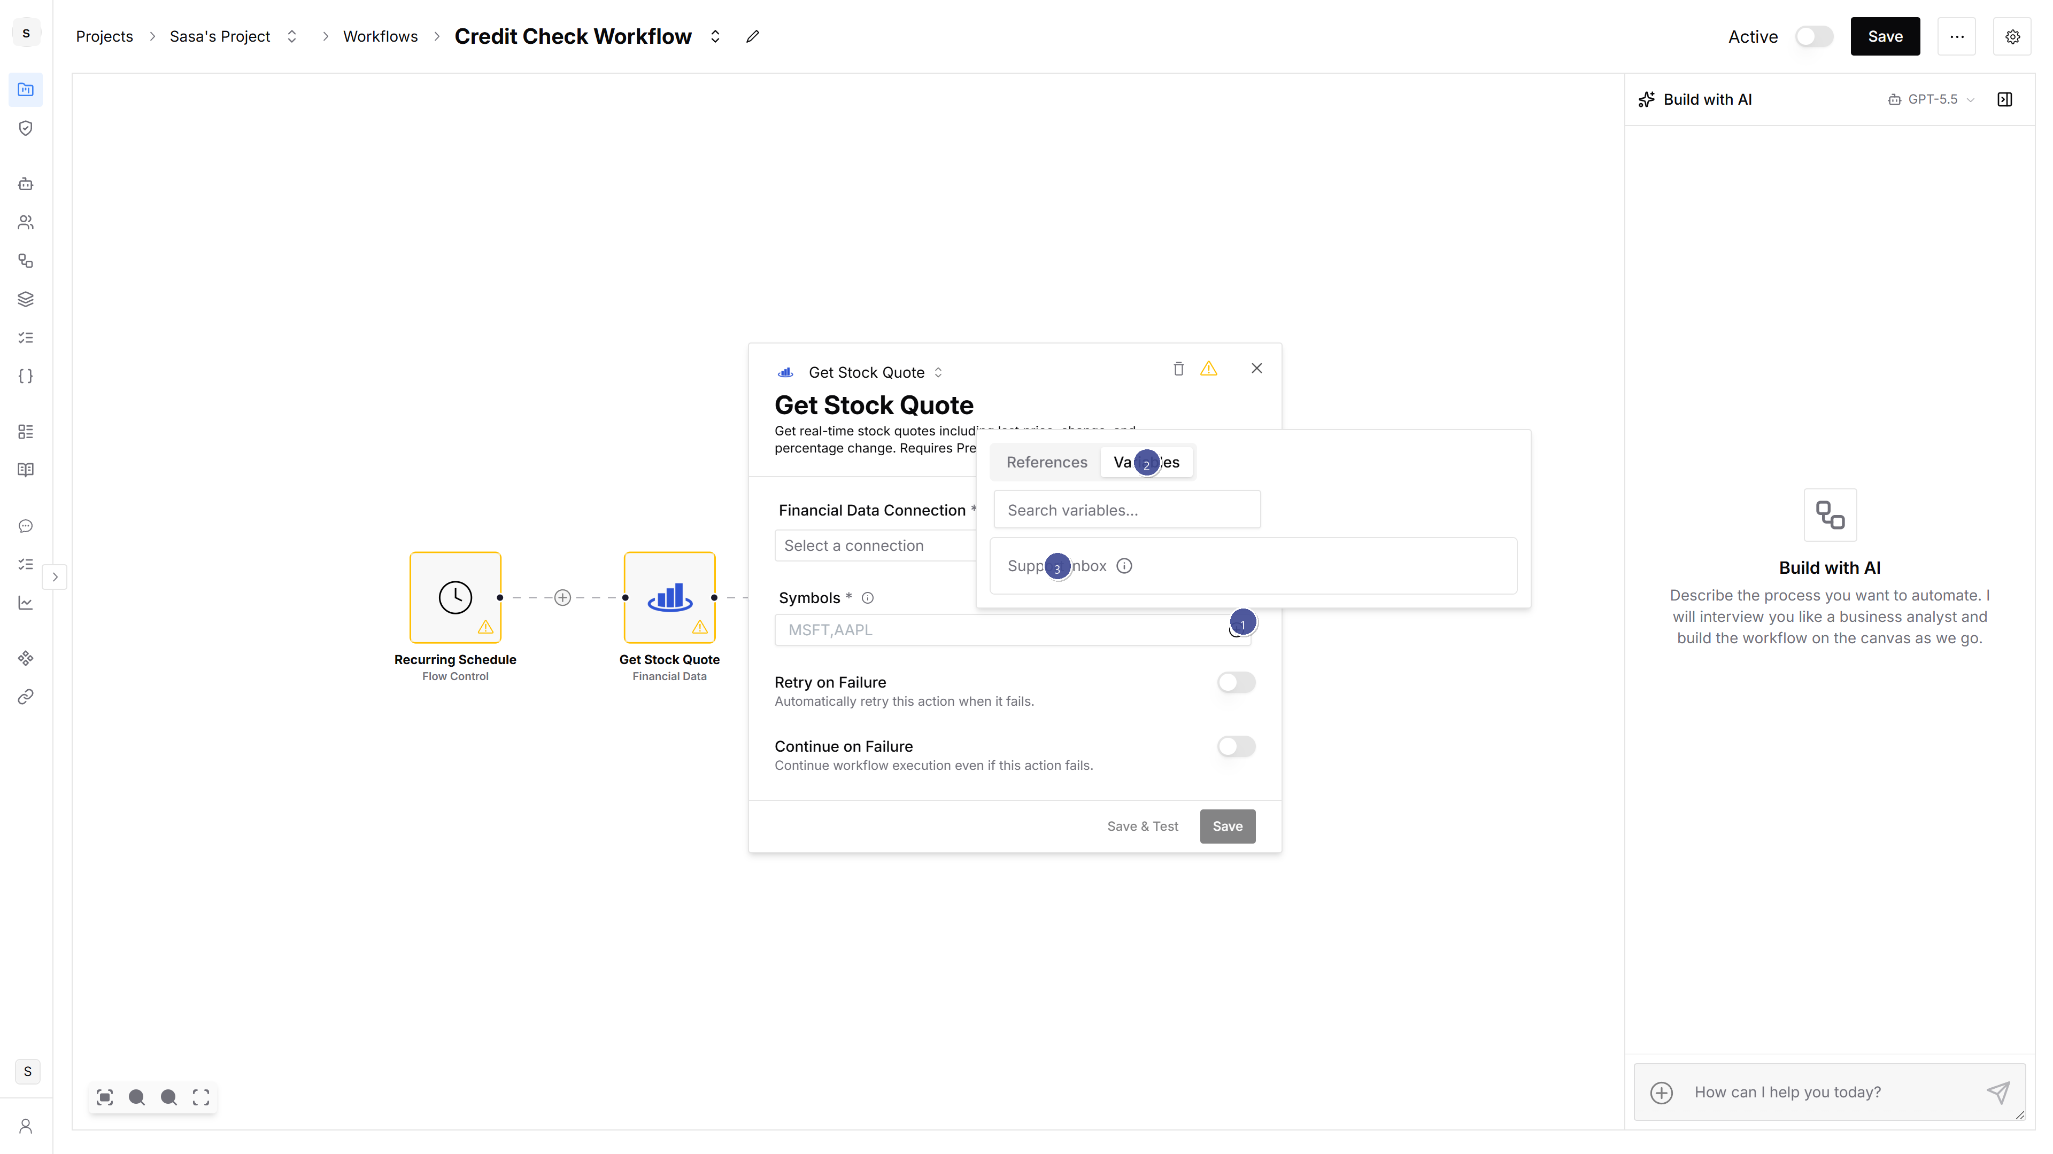Open the projects folder icon in sidebar
Image resolution: width=2053 pixels, height=1154 pixels.
[x=26, y=90]
